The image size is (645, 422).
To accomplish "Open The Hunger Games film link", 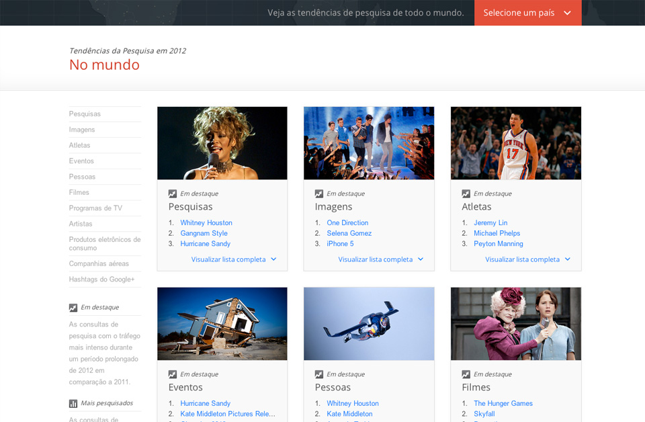I will tap(503, 404).
